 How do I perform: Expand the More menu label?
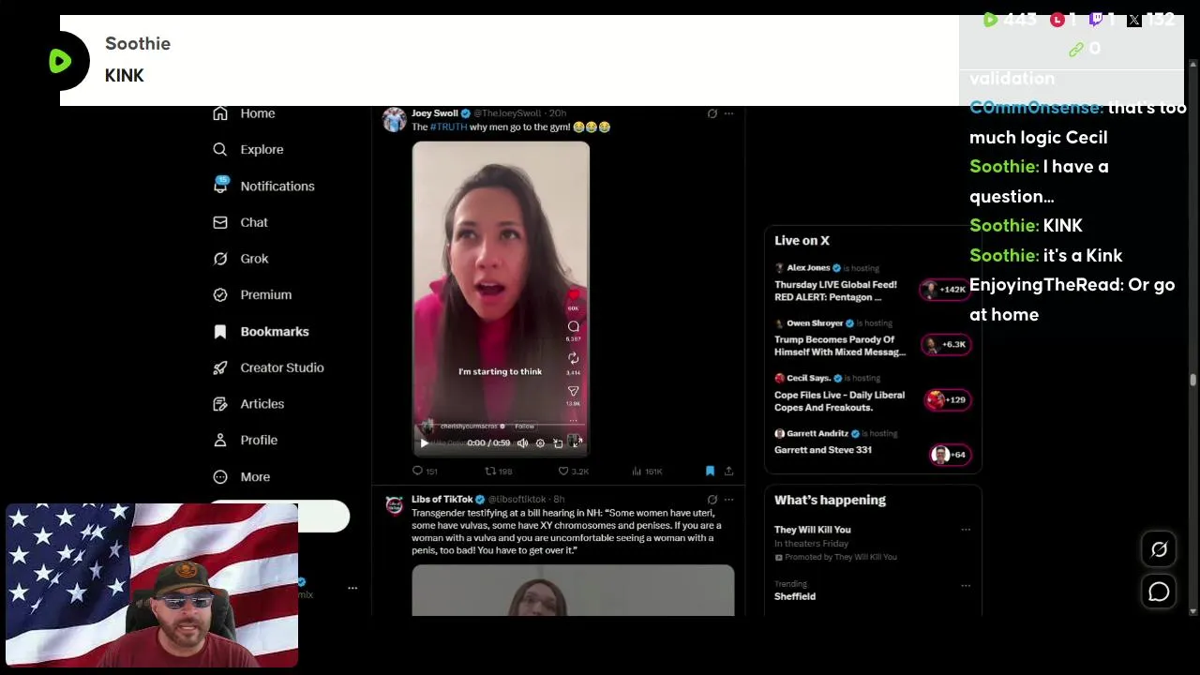[255, 476]
